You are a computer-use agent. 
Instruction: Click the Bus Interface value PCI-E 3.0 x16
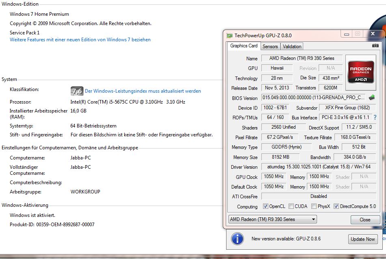pyautogui.click(x=346, y=117)
